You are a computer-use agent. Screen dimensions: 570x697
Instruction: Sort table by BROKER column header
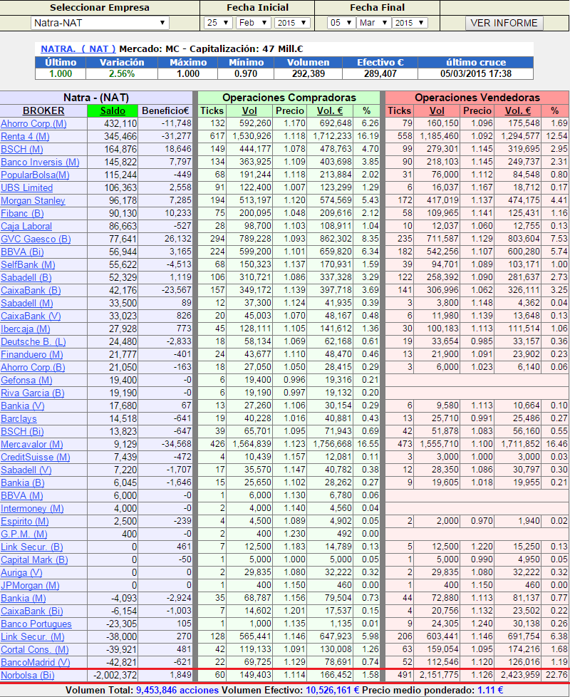43,110
